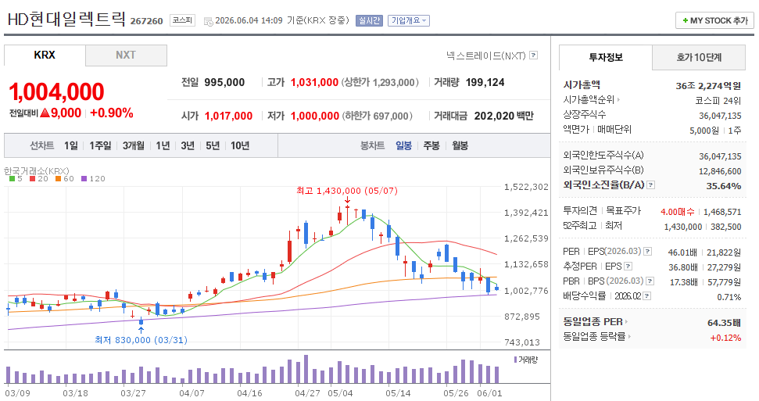Image resolution: width=759 pixels, height=401 pixels.
Task: Click the 고가 value 1,031,000
Action: 315,82
